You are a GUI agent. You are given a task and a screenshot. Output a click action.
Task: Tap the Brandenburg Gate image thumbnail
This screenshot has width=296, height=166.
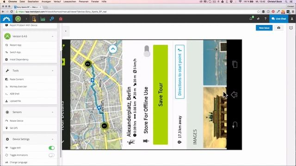(215, 118)
